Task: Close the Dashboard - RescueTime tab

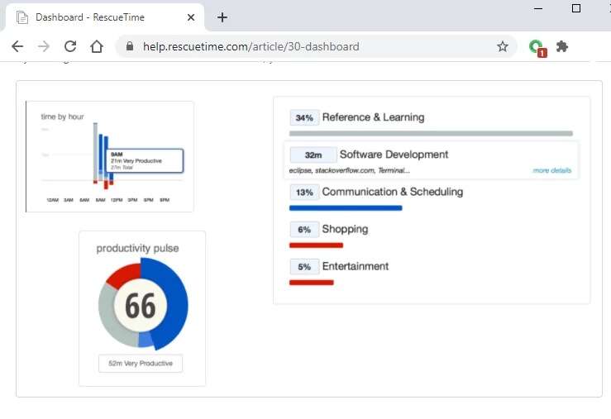Action: (191, 17)
